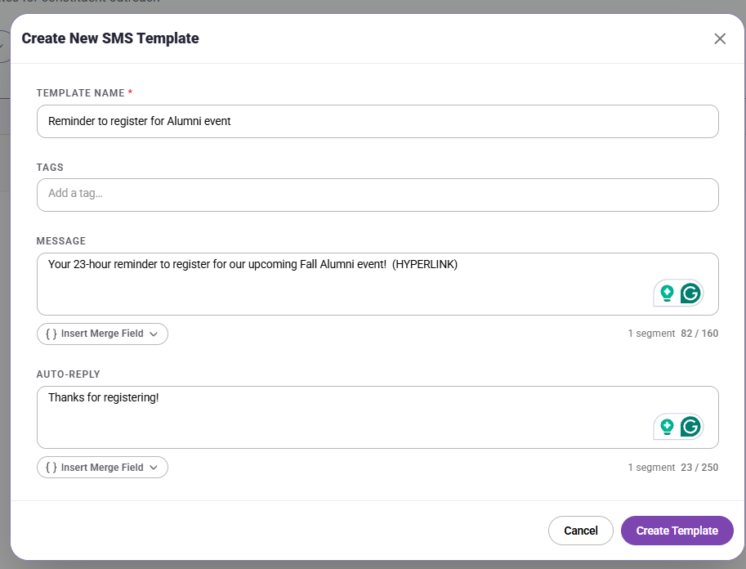This screenshot has width=746, height=569.
Task: Click the Create Template button
Action: pyautogui.click(x=677, y=531)
